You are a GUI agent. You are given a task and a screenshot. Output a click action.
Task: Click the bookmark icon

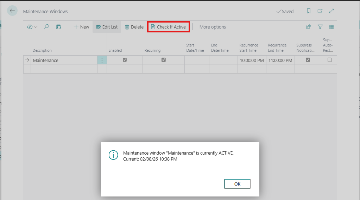click(x=309, y=11)
